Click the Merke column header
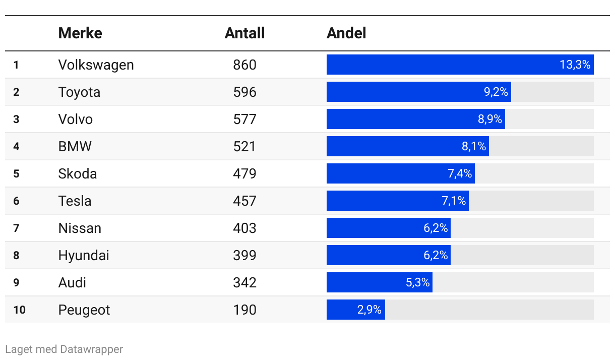 [x=80, y=33]
